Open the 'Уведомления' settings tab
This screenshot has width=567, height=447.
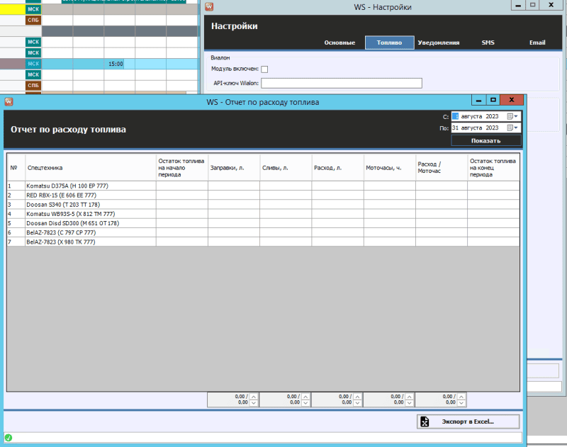(438, 43)
